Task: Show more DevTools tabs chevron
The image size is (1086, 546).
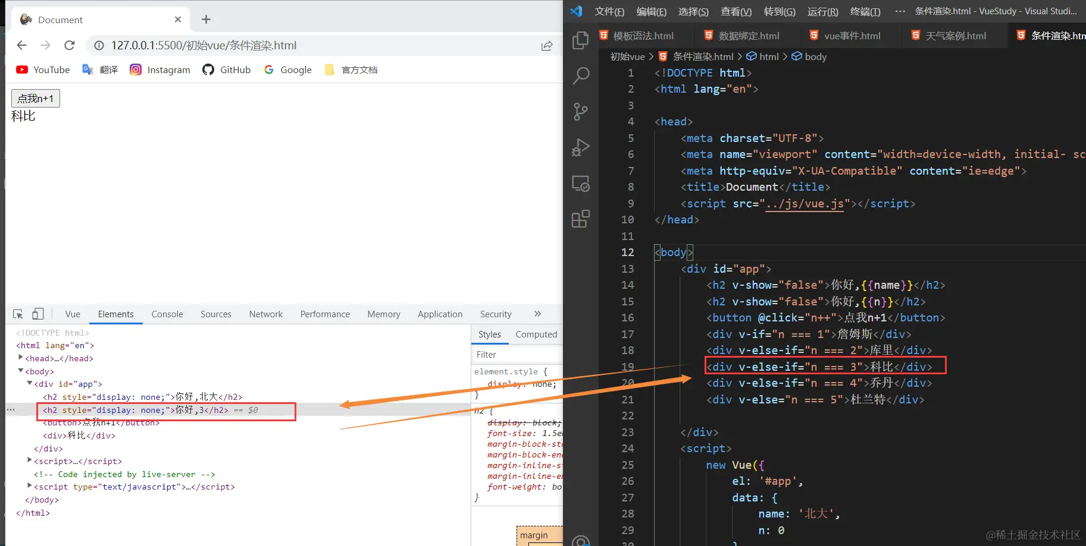Action: pyautogui.click(x=538, y=314)
